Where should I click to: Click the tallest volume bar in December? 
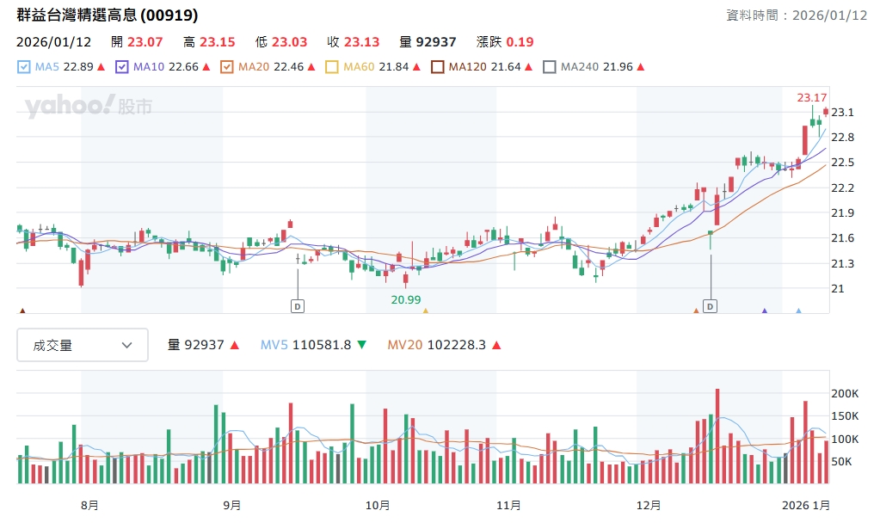coord(717,435)
